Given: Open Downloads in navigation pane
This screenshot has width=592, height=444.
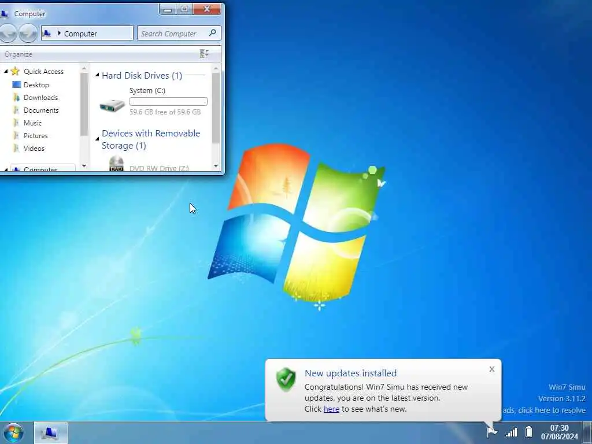Looking at the screenshot, I should coord(41,97).
